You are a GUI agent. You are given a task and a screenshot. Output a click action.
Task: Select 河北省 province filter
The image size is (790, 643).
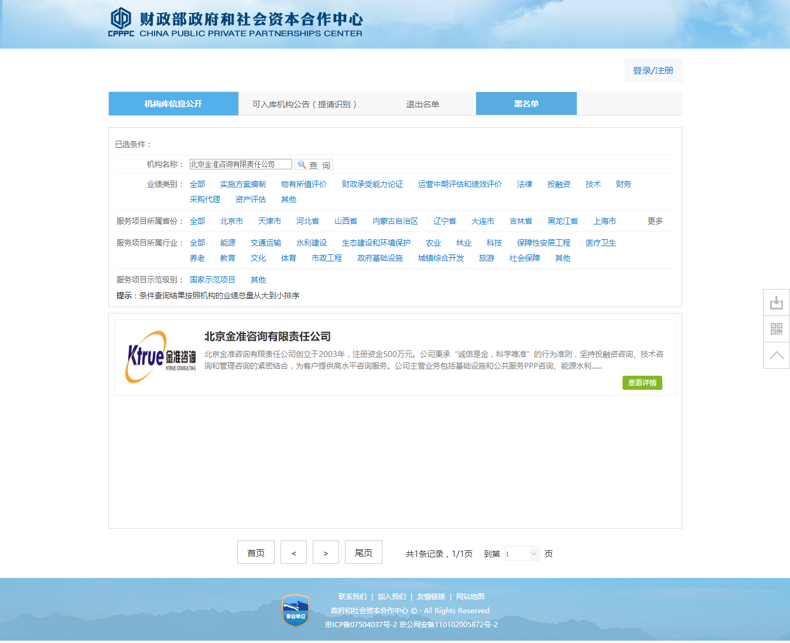307,221
